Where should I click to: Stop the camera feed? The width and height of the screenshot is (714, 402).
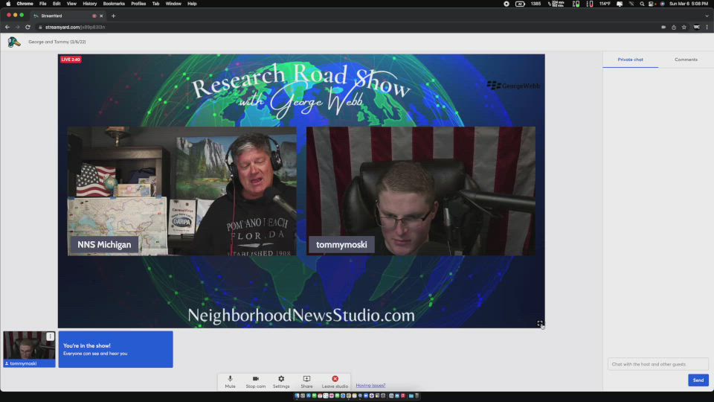click(x=255, y=381)
